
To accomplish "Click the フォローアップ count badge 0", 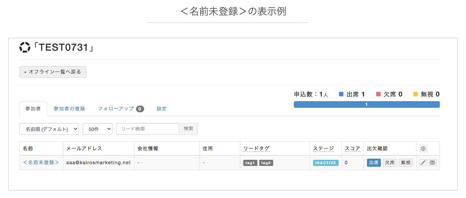I will tap(140, 109).
